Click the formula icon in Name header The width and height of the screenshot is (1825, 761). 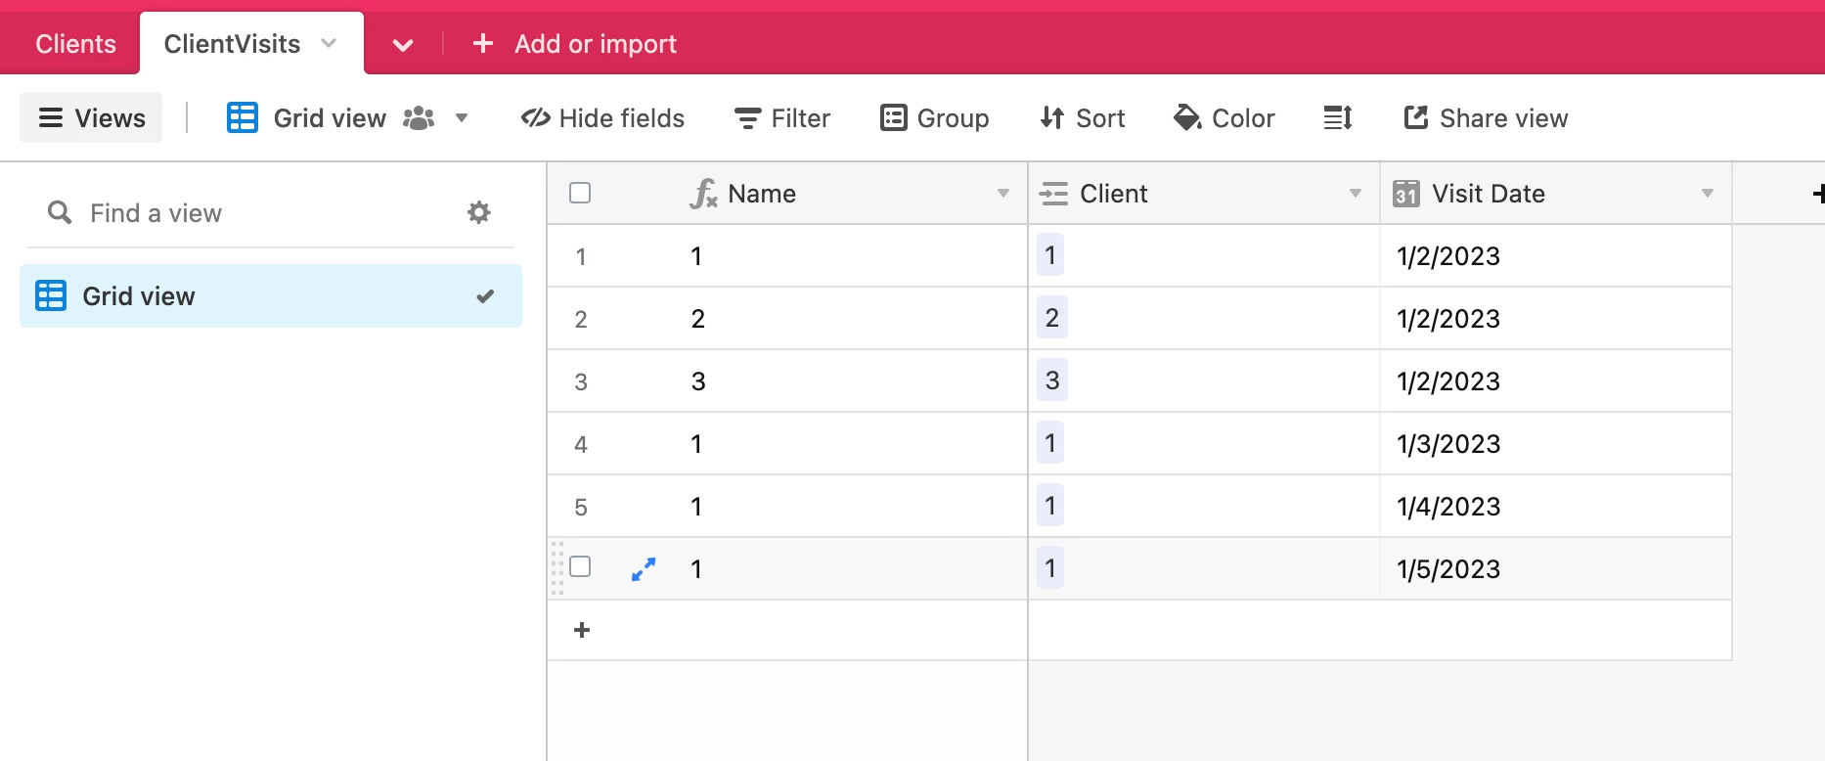click(704, 194)
